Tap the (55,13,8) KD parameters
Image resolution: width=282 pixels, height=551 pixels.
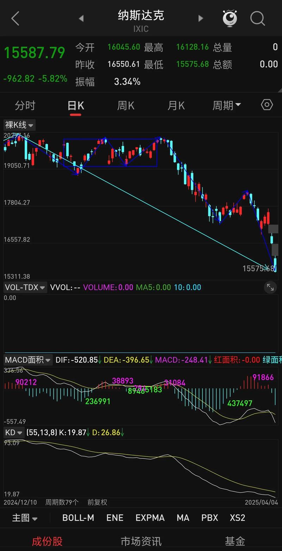click(42, 432)
